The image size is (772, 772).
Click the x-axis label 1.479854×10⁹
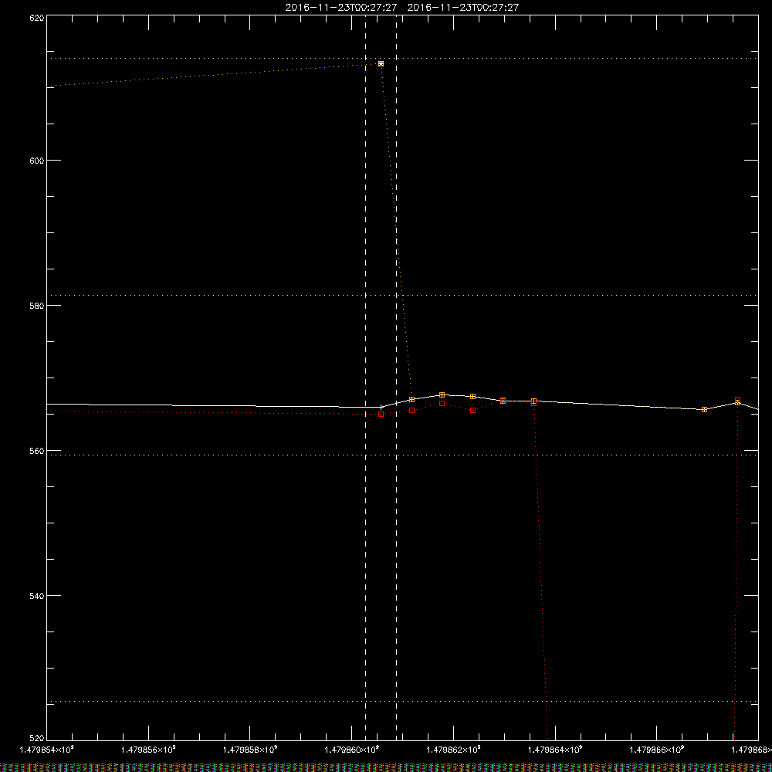pyautogui.click(x=47, y=750)
